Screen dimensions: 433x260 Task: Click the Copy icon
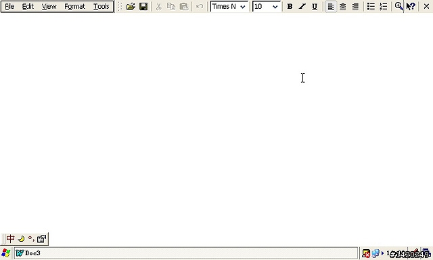pyautogui.click(x=171, y=6)
